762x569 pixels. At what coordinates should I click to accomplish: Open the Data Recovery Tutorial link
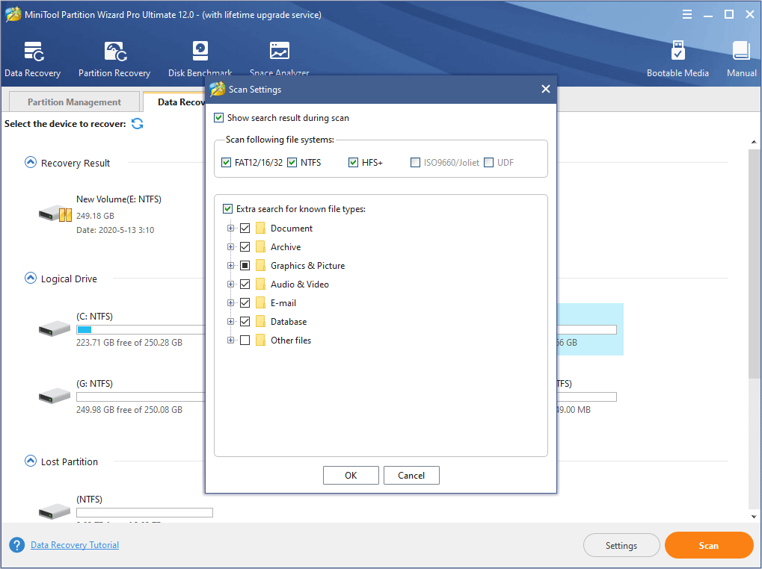(x=75, y=545)
